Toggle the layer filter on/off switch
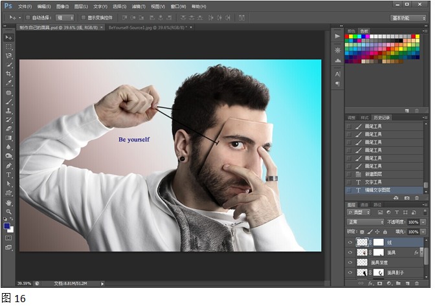Image resolution: width=437 pixels, height=306 pixels. click(x=425, y=212)
